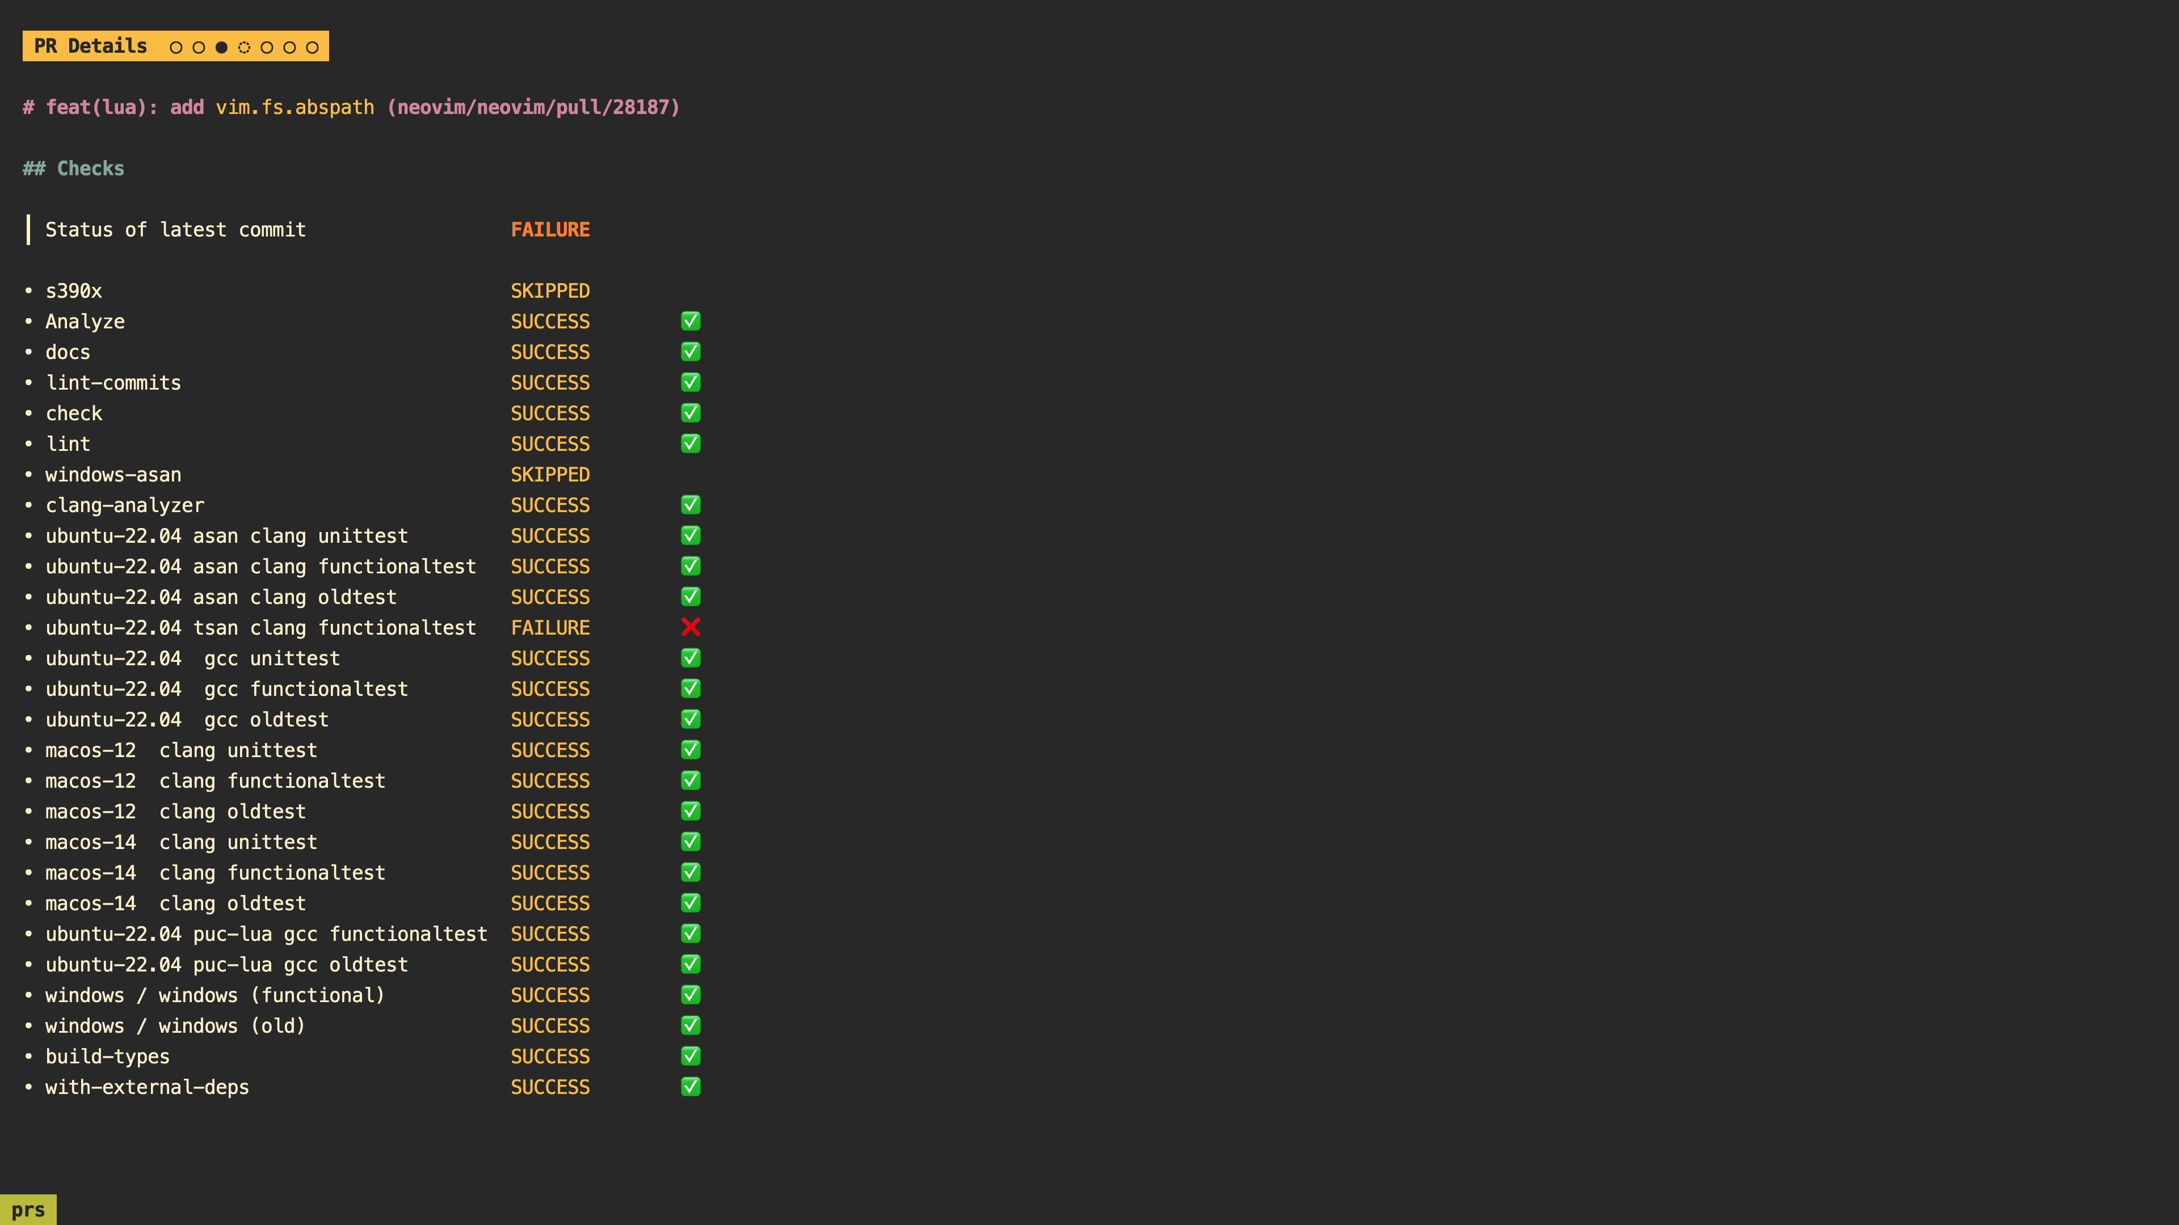Select the windows-asan check entry
This screenshot has height=1225, width=2179.
tap(113, 474)
